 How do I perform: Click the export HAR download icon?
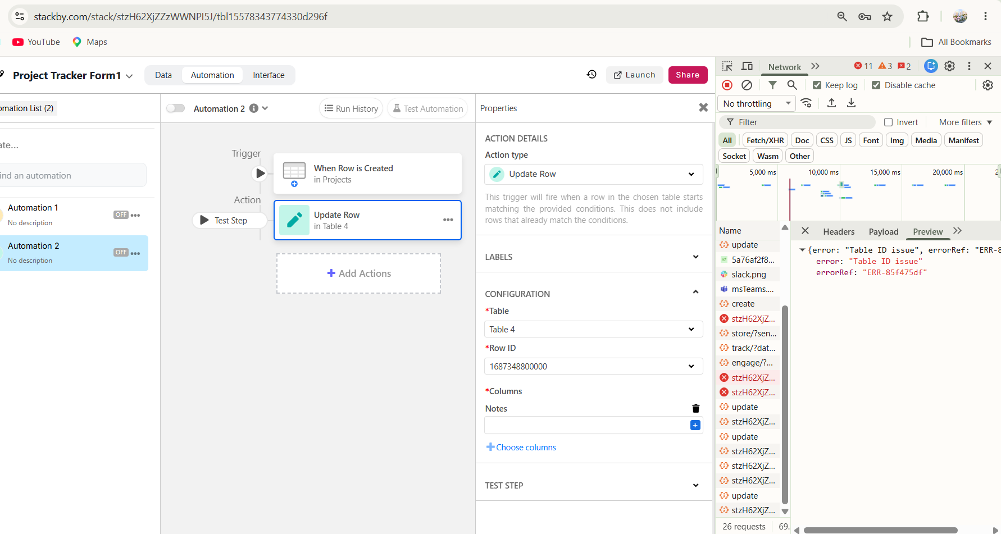(851, 103)
